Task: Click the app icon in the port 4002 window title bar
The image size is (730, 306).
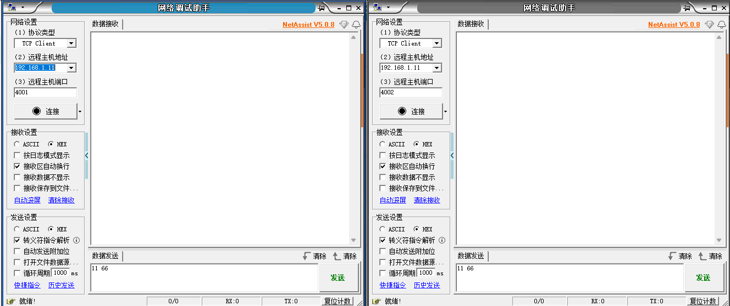Action: 377,8
